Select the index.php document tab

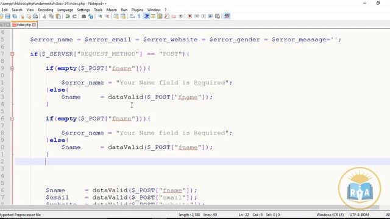(x=24, y=25)
